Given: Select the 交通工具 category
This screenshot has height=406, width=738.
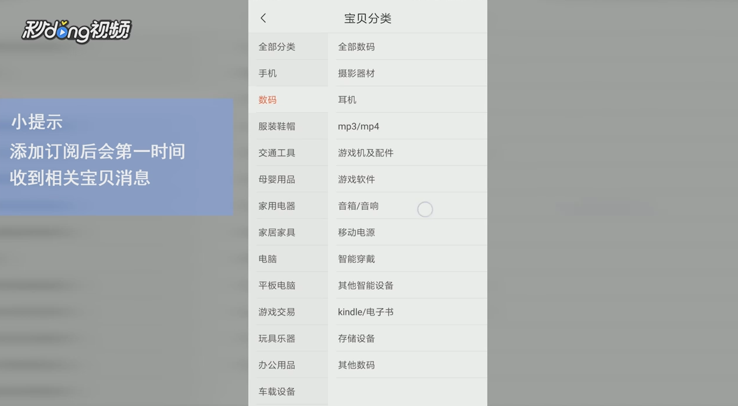Looking at the screenshot, I should [x=276, y=152].
